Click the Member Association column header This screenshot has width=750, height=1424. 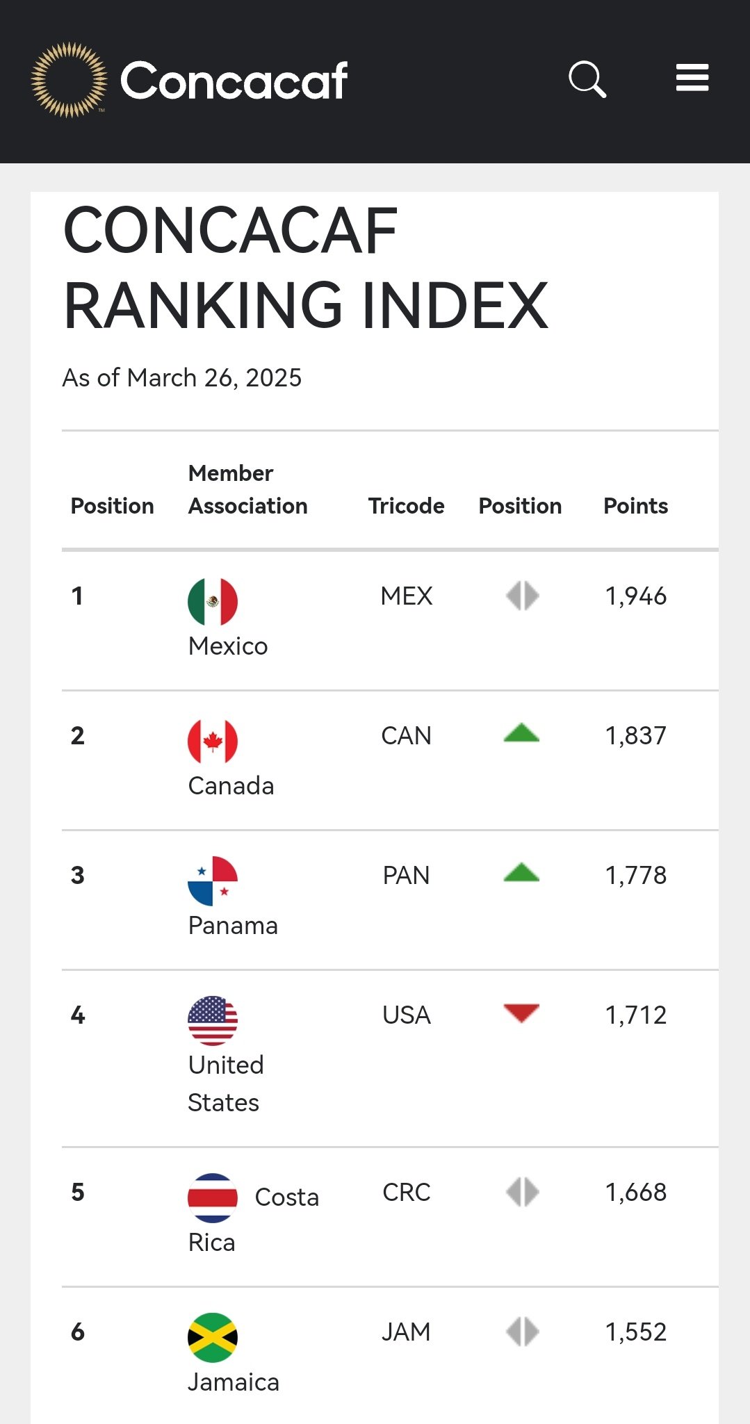coord(247,489)
